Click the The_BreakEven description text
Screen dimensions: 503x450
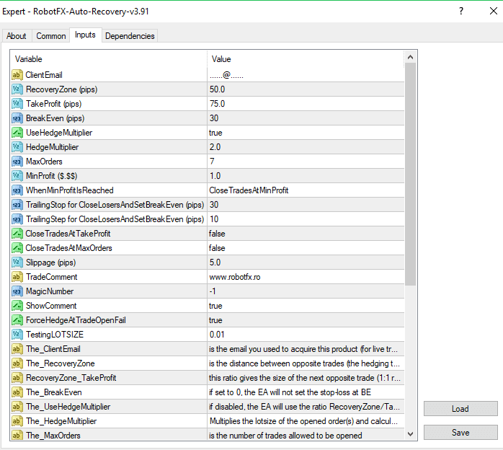point(290,392)
